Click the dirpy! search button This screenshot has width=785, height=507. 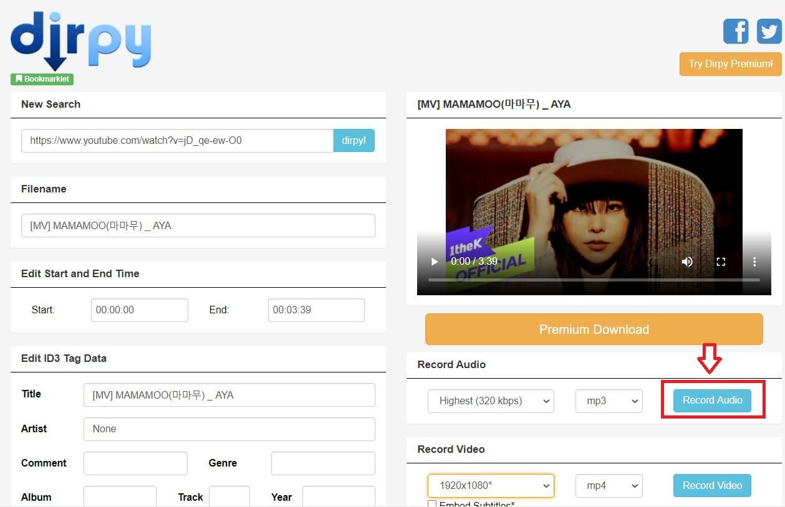tap(354, 140)
